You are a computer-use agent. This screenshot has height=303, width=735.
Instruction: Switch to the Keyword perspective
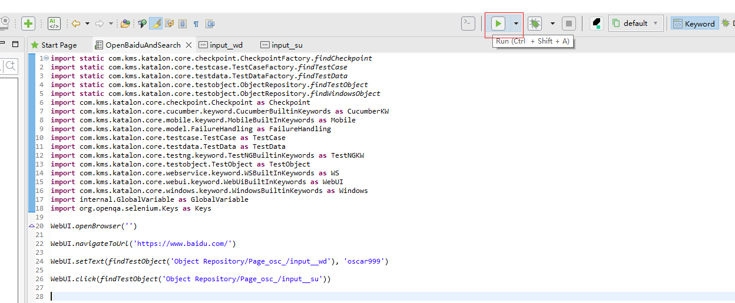pos(694,24)
